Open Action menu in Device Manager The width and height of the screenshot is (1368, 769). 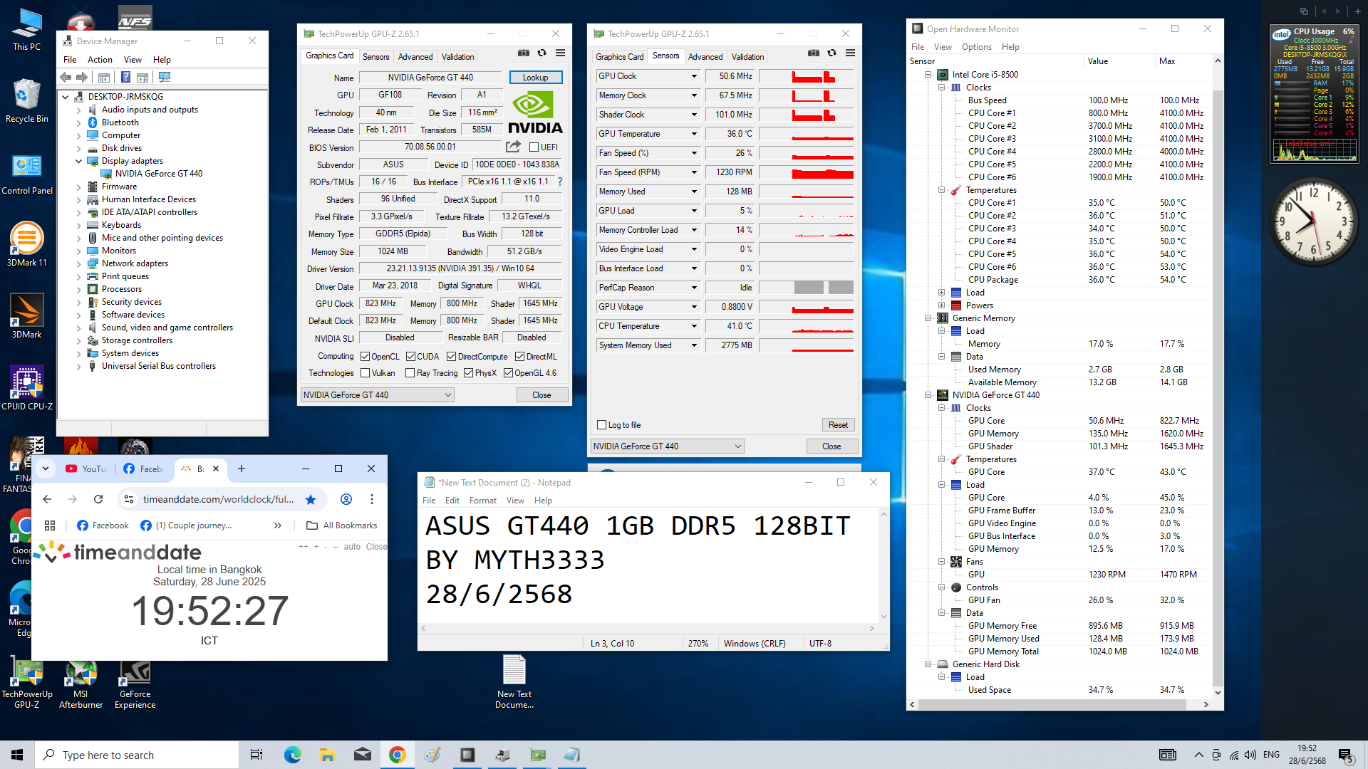point(100,60)
